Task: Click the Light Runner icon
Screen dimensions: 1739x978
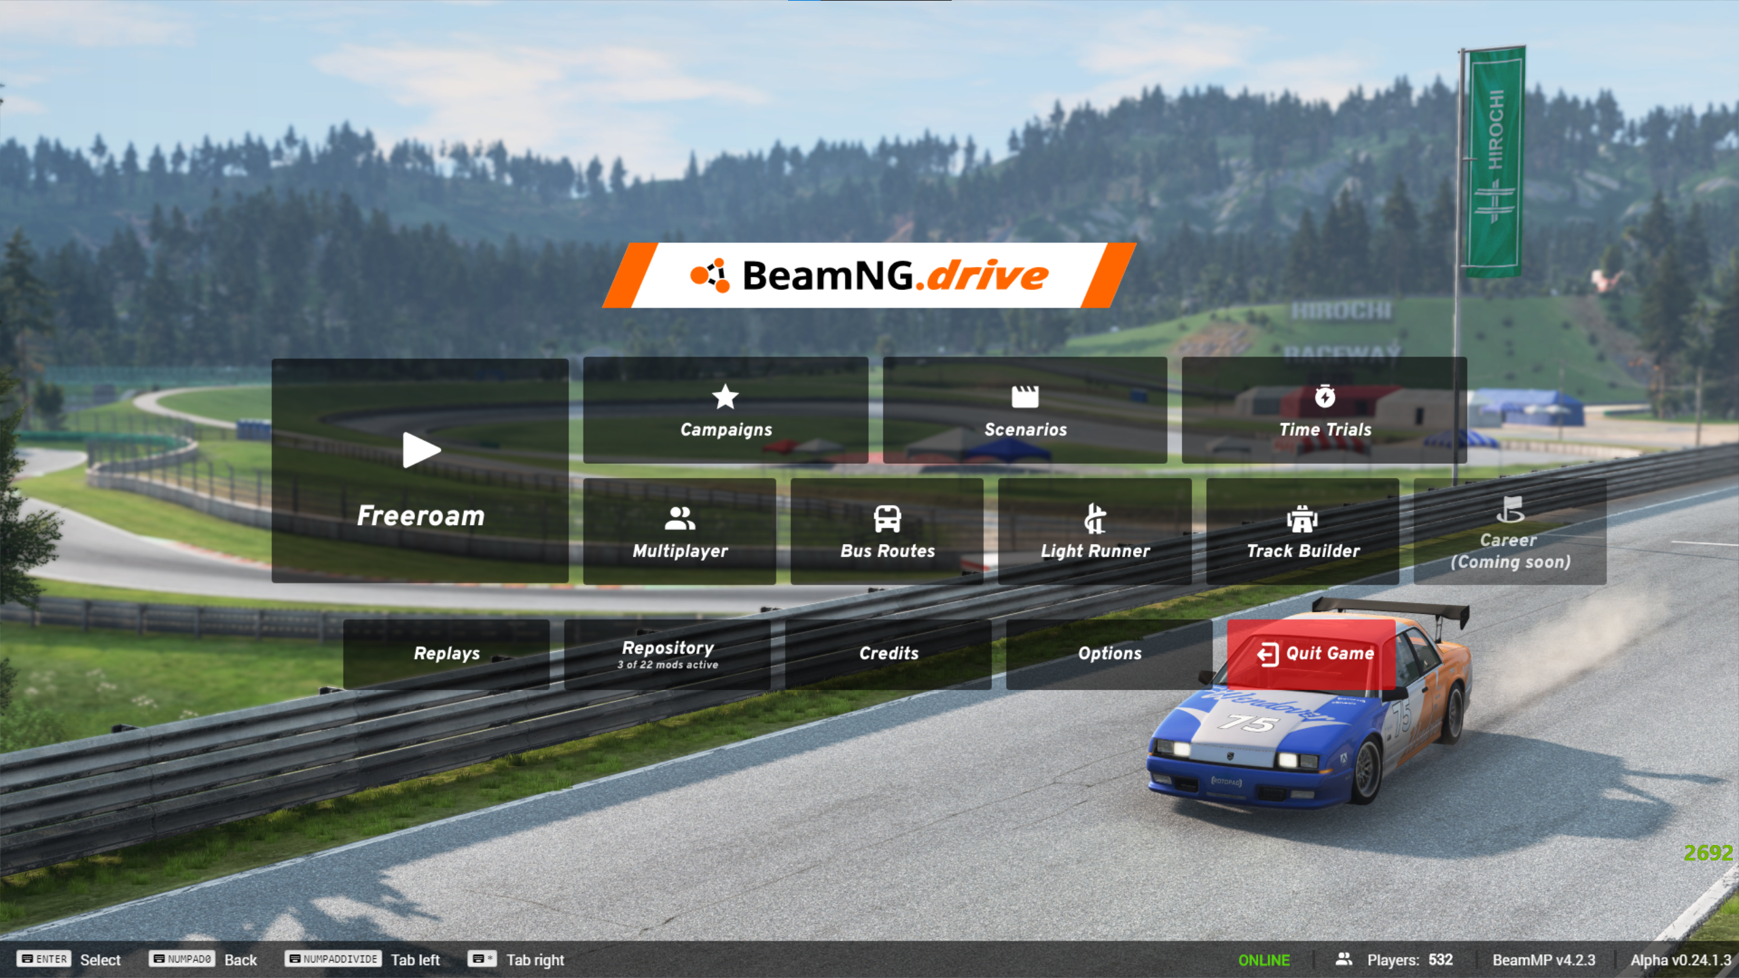Action: click(1094, 519)
